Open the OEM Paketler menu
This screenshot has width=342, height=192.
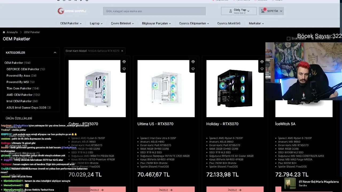click(x=71, y=23)
